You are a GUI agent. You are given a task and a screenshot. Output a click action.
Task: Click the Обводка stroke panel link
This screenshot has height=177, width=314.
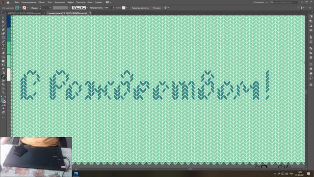[34, 8]
